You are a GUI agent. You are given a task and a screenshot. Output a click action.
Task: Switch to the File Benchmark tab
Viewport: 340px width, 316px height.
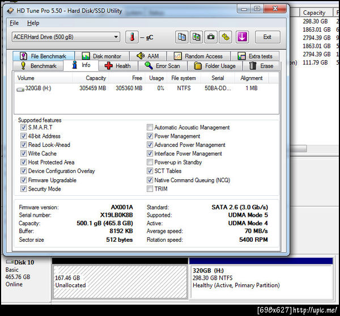[44, 56]
